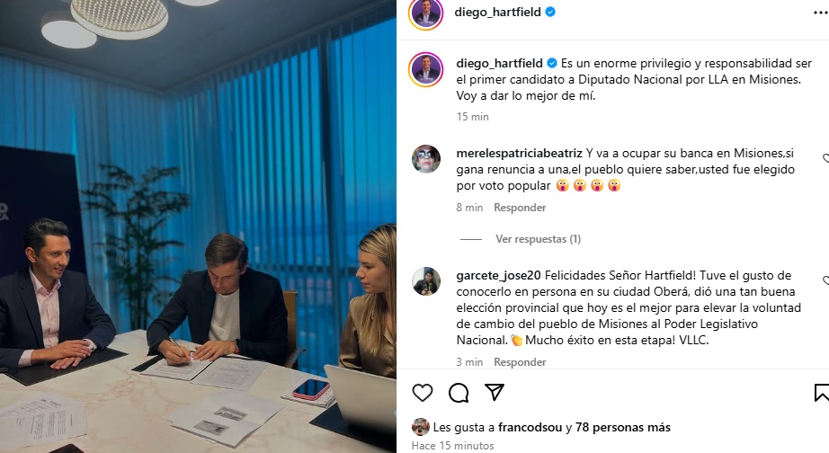Like merelespatriciabeatriz's comment with heart
The height and width of the screenshot is (453, 829).
pos(825,158)
